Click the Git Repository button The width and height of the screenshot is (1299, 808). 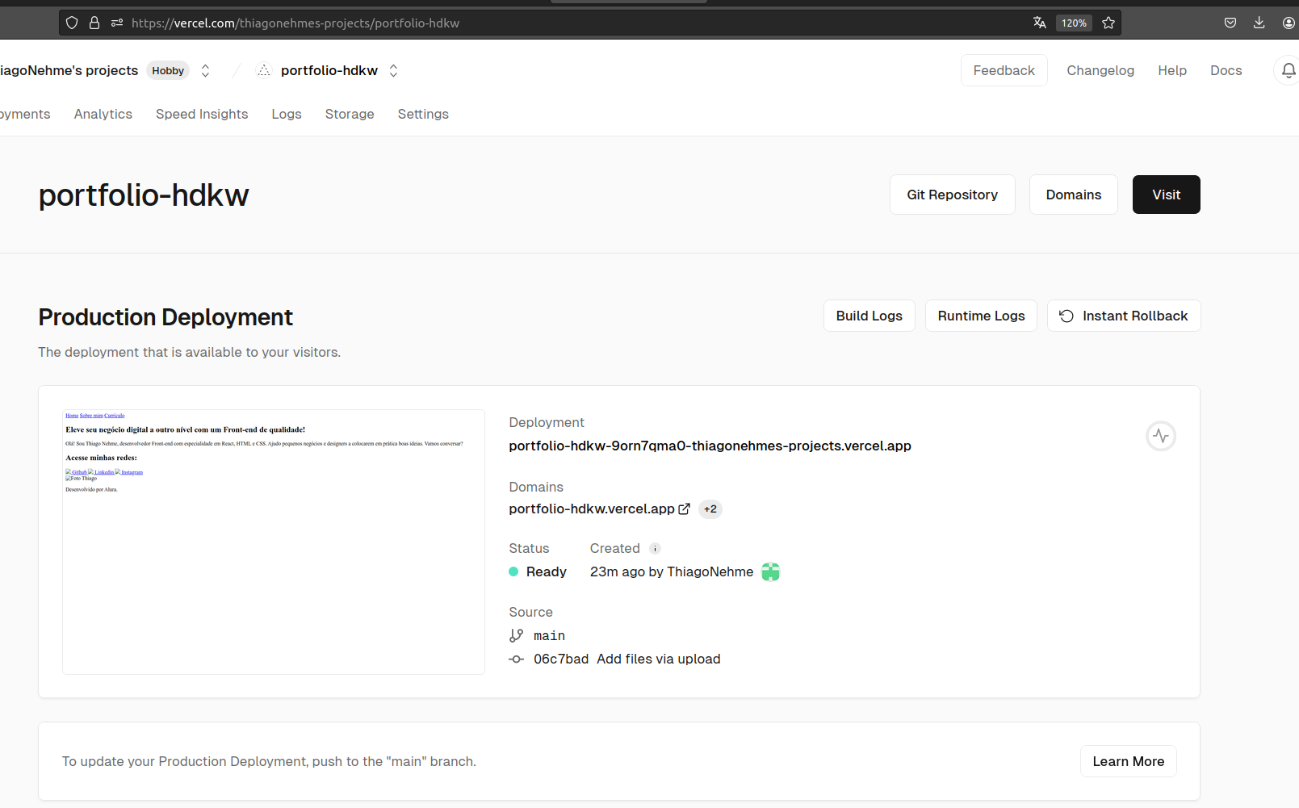click(953, 195)
